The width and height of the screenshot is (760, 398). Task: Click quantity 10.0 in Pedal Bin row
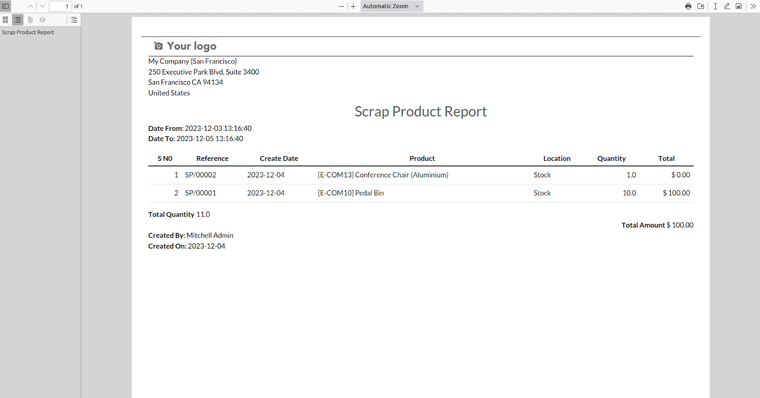coord(629,193)
